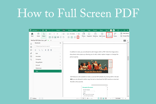Open a new tab with plus button
This screenshot has height=104, width=156.
point(51,40)
